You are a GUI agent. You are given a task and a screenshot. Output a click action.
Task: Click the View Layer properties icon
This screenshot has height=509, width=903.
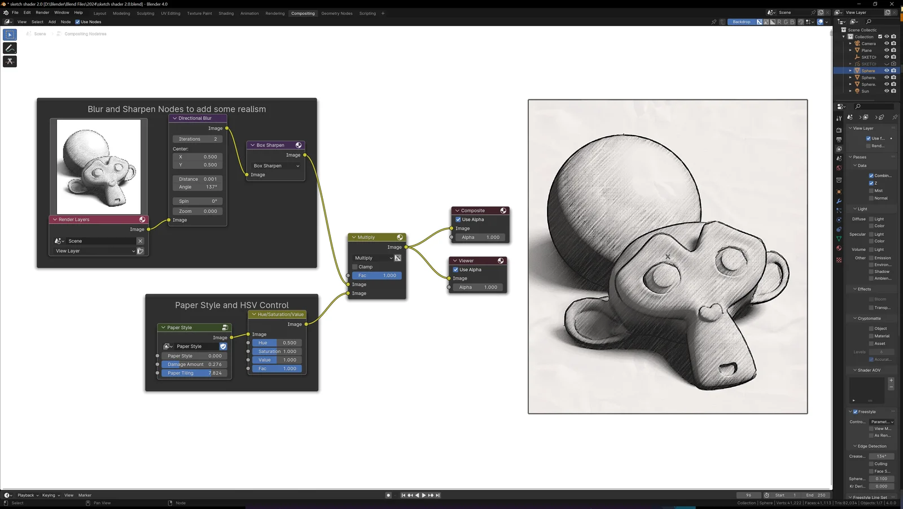coord(839,149)
